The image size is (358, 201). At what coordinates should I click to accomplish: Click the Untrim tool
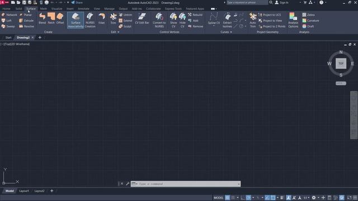pyautogui.click(x=125, y=15)
